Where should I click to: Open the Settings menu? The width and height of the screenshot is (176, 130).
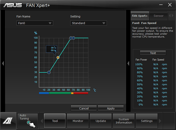(x=147, y=121)
